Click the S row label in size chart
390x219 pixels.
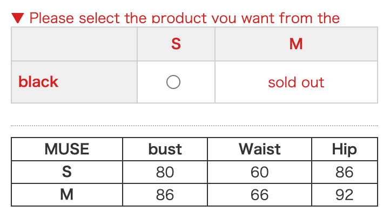pos(67,172)
